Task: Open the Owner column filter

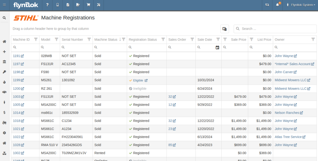Action: (313, 39)
